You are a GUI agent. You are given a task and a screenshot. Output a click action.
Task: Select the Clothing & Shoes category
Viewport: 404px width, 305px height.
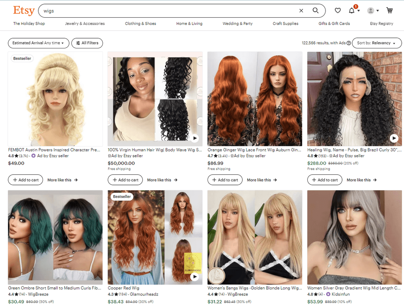click(140, 24)
